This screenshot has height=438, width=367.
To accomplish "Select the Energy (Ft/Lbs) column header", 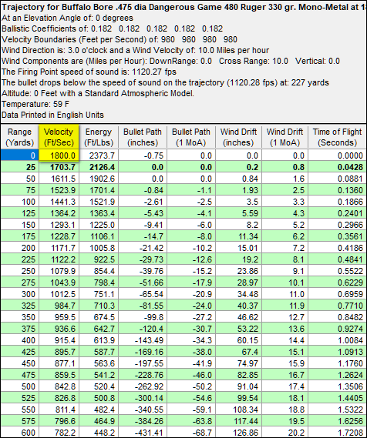I will click(x=99, y=137).
